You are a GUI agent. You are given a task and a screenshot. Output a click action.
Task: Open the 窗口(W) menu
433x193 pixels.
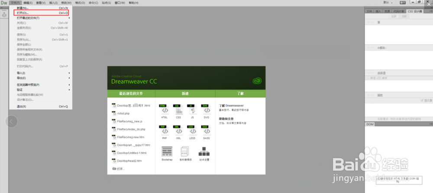click(120, 3)
